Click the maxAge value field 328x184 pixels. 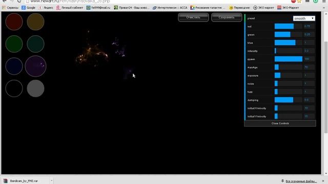point(309,67)
